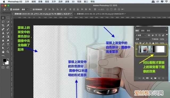Create a new layer
This screenshot has height=98, width=170.
click(x=159, y=78)
